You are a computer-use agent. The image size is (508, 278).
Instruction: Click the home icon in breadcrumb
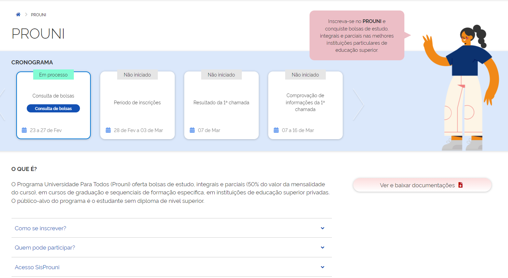[x=18, y=15]
